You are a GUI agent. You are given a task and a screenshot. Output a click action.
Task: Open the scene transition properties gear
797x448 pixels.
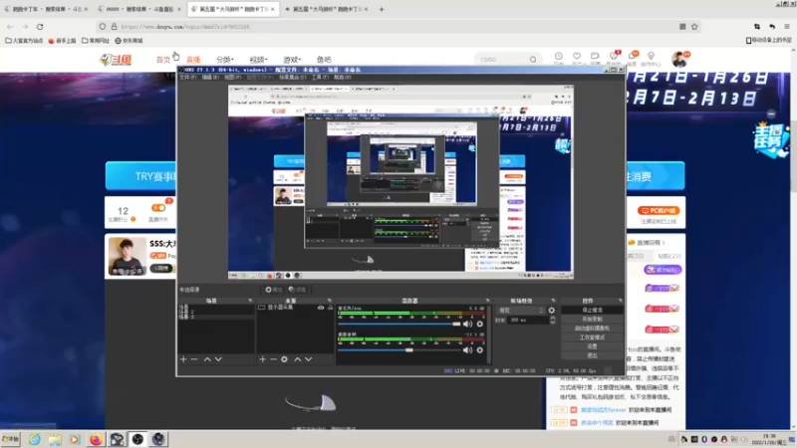552,310
